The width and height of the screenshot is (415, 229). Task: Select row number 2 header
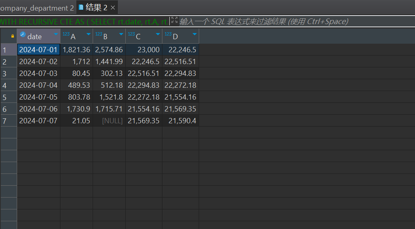(x=9, y=62)
